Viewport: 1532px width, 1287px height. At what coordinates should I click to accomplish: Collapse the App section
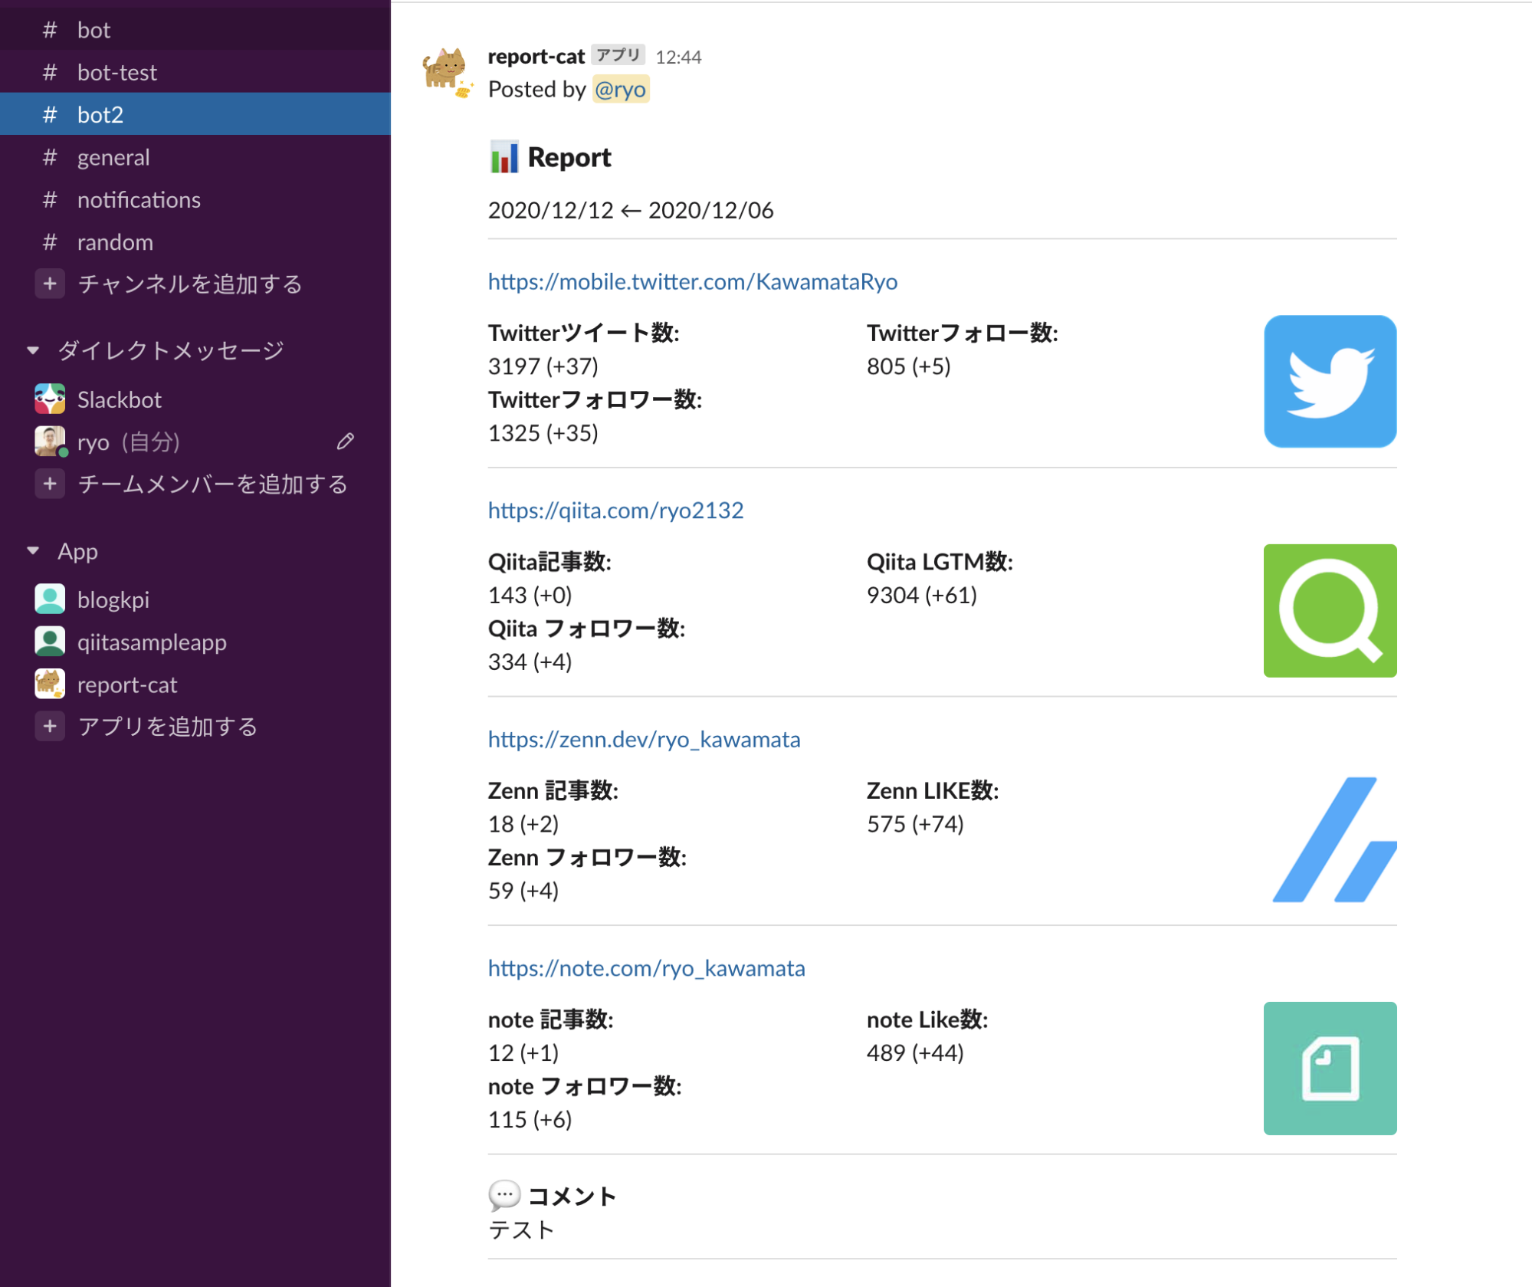point(32,550)
